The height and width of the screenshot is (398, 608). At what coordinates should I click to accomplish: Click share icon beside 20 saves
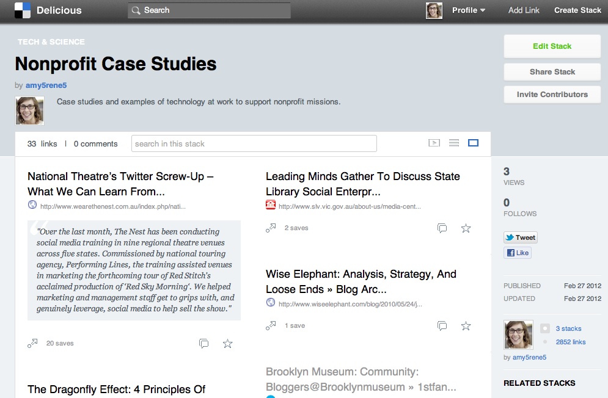pyautogui.click(x=32, y=343)
